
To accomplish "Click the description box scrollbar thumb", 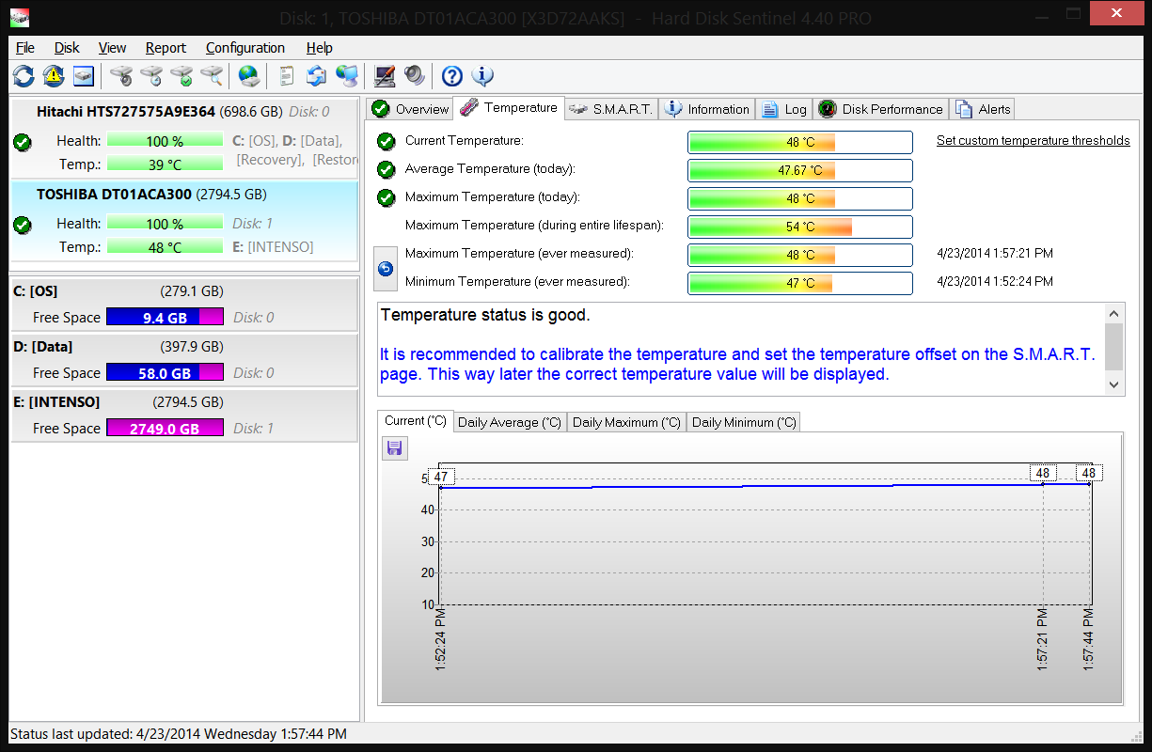I will [x=1113, y=347].
